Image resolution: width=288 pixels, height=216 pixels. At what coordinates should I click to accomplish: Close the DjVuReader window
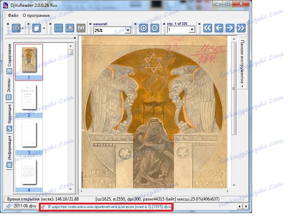point(241,4)
